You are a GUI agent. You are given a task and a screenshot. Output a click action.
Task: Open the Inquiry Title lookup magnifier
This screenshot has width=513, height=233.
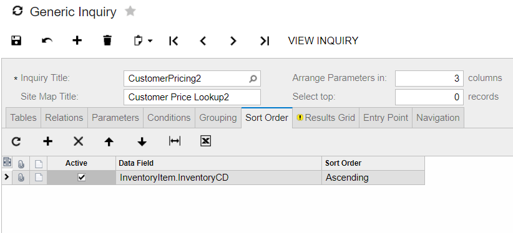point(253,78)
